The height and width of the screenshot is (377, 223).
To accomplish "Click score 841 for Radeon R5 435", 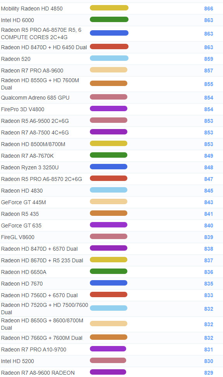I will click(209, 214).
